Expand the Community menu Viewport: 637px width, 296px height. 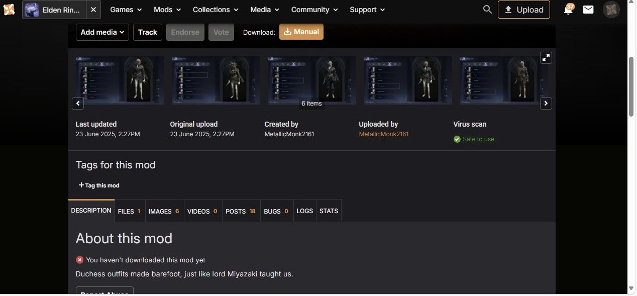(314, 10)
